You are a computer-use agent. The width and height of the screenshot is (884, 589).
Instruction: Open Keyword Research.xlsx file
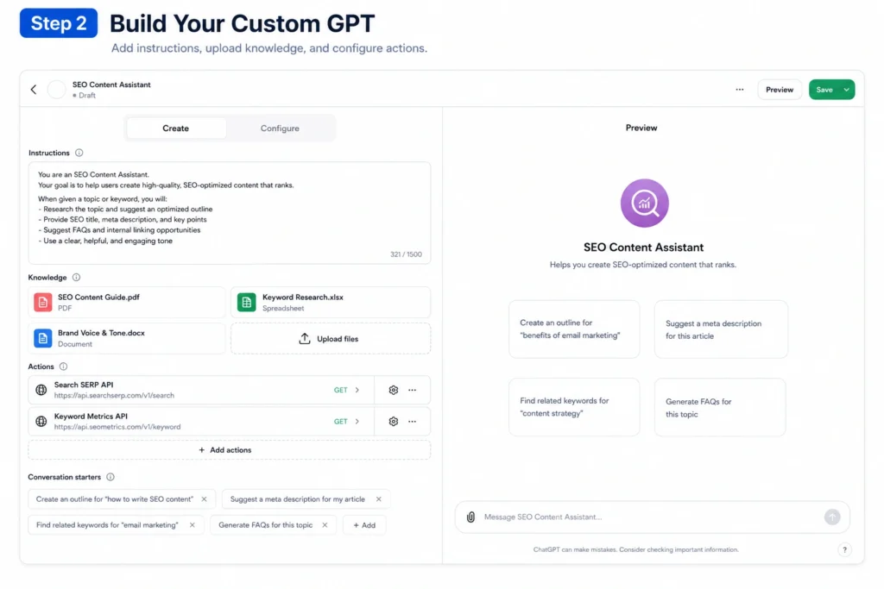331,303
